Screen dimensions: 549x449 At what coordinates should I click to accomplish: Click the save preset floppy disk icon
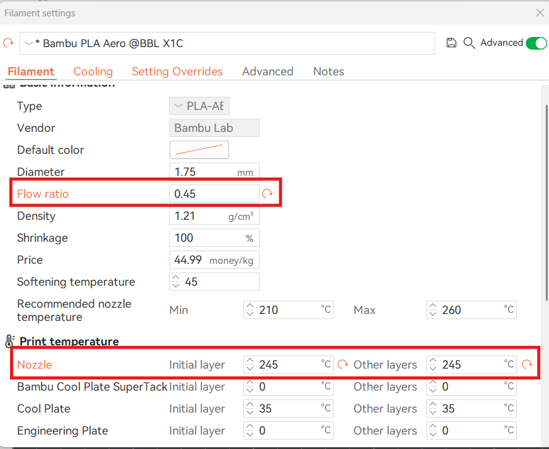pos(451,43)
